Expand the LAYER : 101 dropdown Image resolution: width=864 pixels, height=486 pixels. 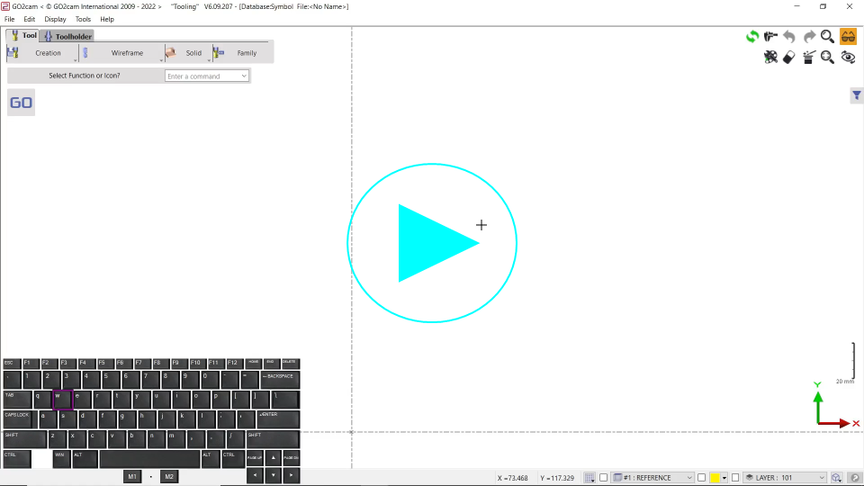785,478
